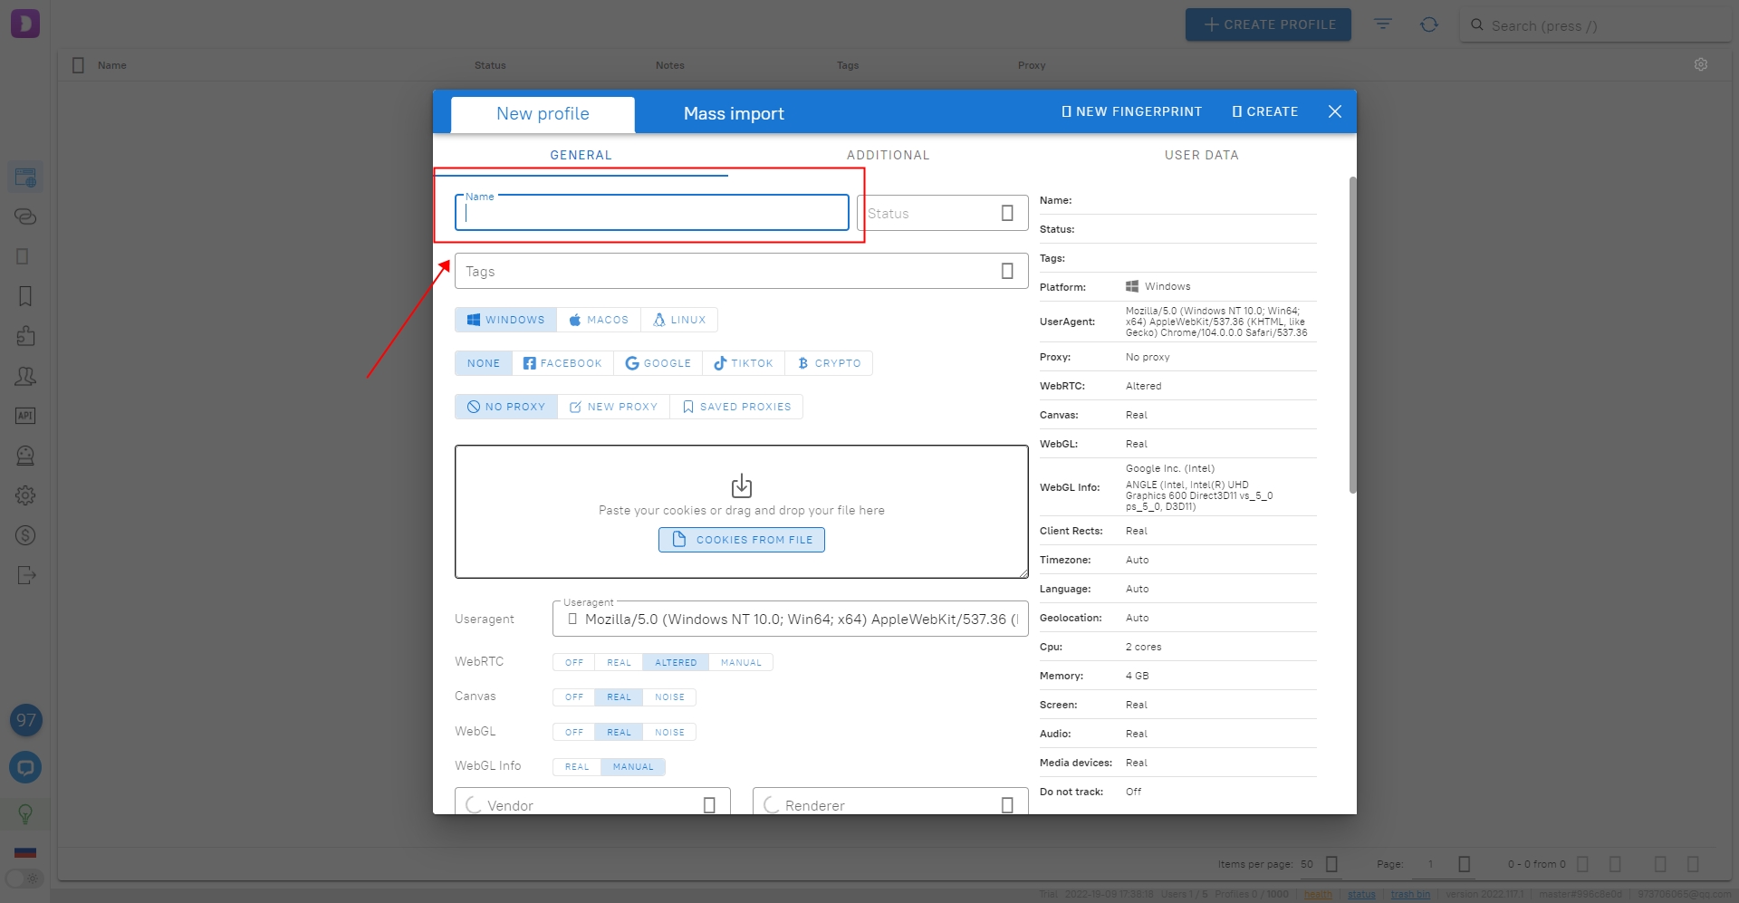Viewport: 1739px width, 903px height.
Task: Set WebRTC mode to Manual
Action: 740,663
